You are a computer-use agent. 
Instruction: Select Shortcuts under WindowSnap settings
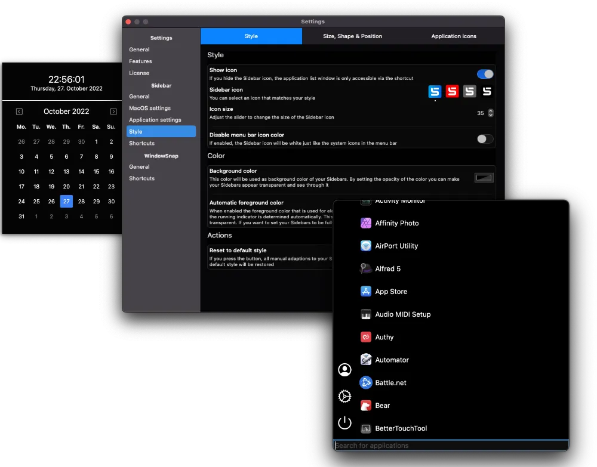click(x=141, y=178)
